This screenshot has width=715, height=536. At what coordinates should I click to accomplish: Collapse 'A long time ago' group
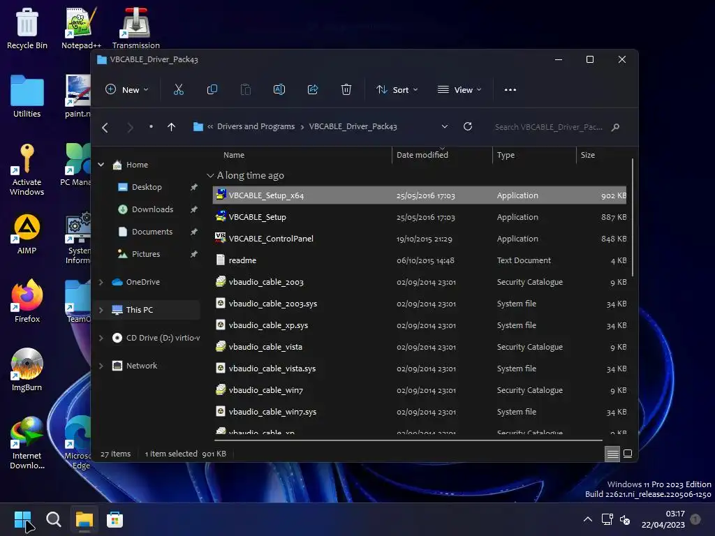point(210,175)
